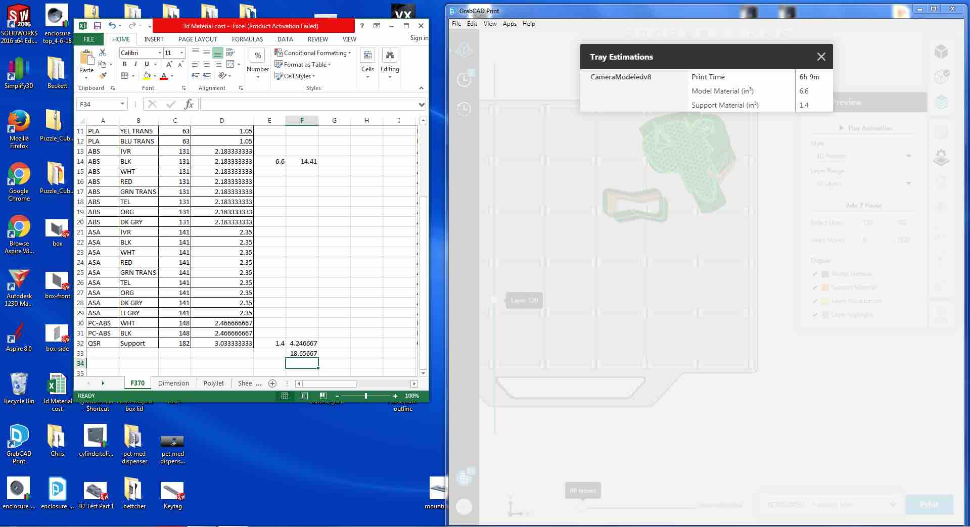Zoom out with minus button in Excel
The width and height of the screenshot is (970, 527).
pos(337,396)
